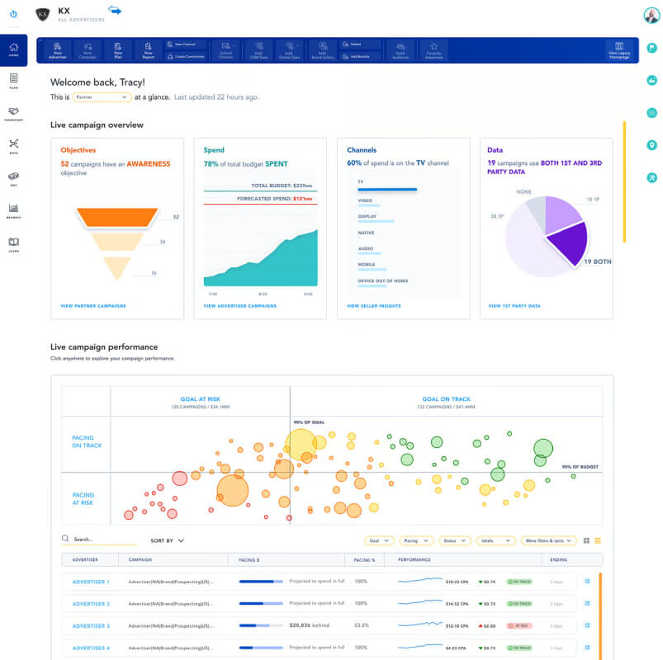Open the Data section in sidebar
Viewport: 663px width, 660px height.
point(13,146)
